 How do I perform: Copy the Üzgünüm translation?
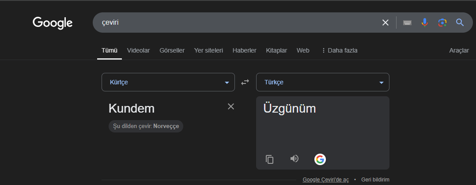tap(270, 159)
